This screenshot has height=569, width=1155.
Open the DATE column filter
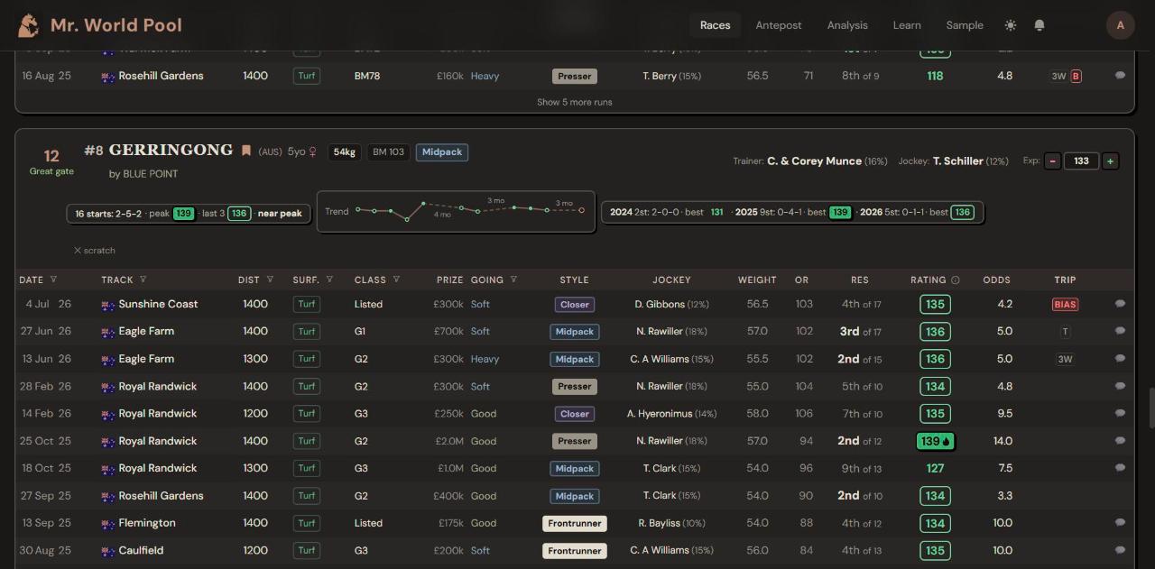tap(53, 280)
